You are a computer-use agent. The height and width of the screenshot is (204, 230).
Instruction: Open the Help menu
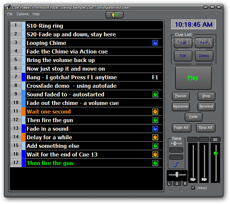36,14
